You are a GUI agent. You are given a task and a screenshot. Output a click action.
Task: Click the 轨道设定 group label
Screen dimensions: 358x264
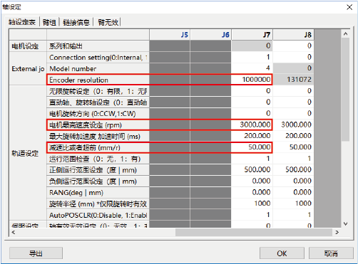pyautogui.click(x=28, y=153)
